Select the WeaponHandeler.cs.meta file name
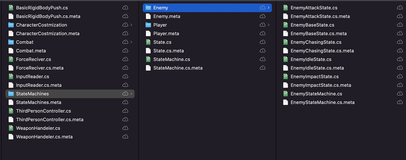Screen dimensions: 406x160 pos(44,137)
